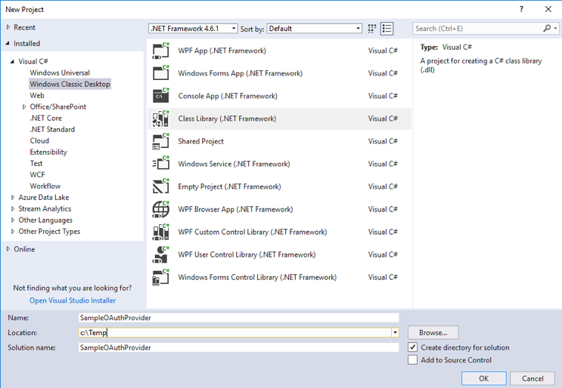562x388 pixels.
Task: Select the Workflow category
Action: (45, 186)
